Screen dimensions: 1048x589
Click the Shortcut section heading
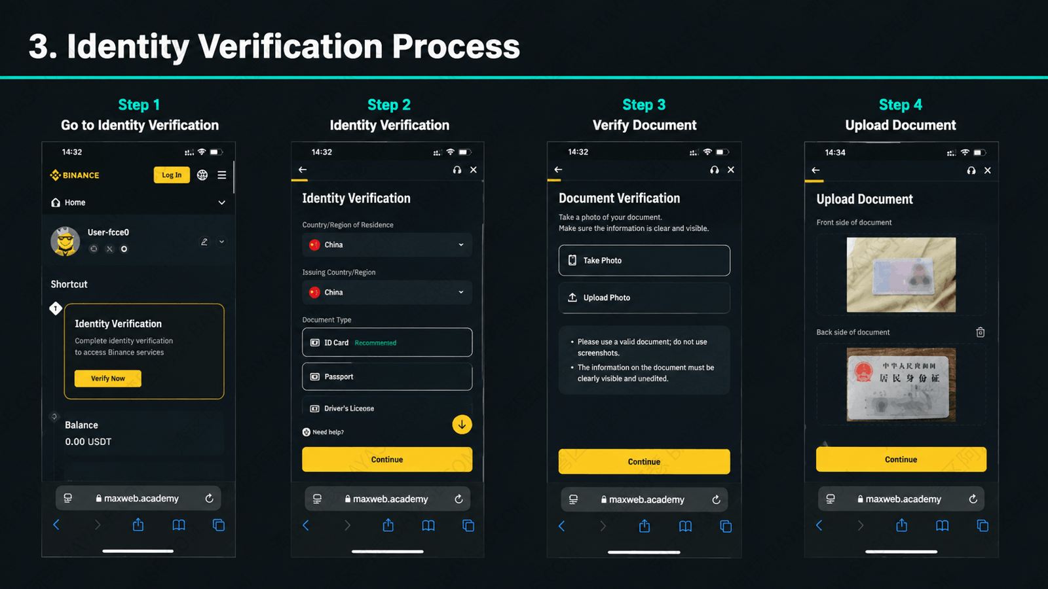coord(69,284)
